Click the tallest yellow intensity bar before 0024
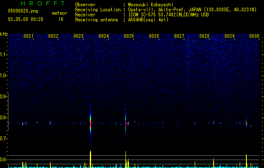The height and width of the screenshot is (168, 264). click(90, 159)
